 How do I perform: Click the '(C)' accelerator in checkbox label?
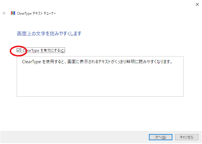pyautogui.click(x=62, y=51)
